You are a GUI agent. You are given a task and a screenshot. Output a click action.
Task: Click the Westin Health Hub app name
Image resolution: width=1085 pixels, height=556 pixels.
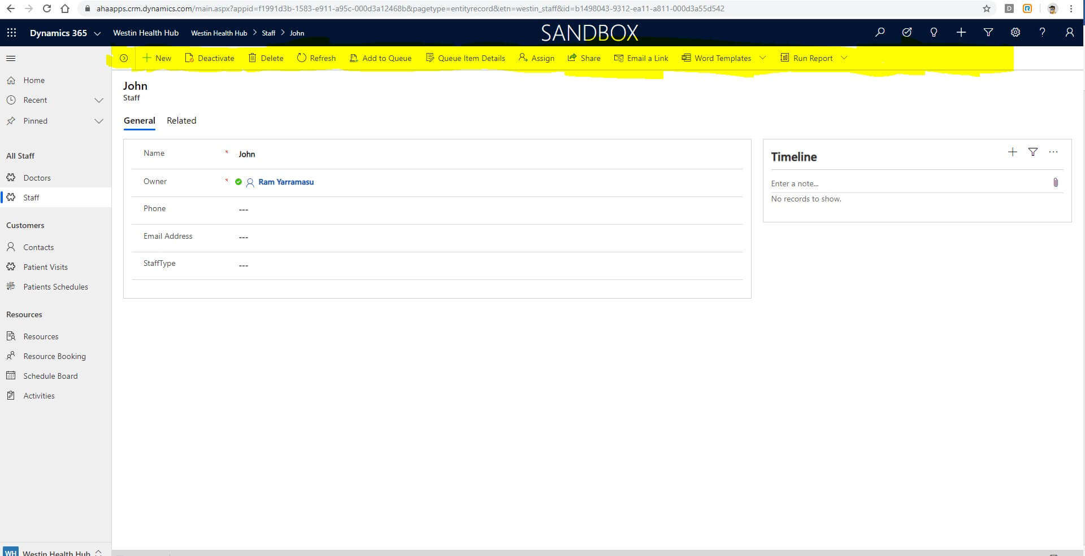(x=146, y=33)
